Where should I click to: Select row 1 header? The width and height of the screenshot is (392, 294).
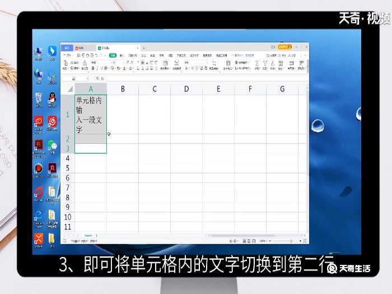(x=68, y=114)
